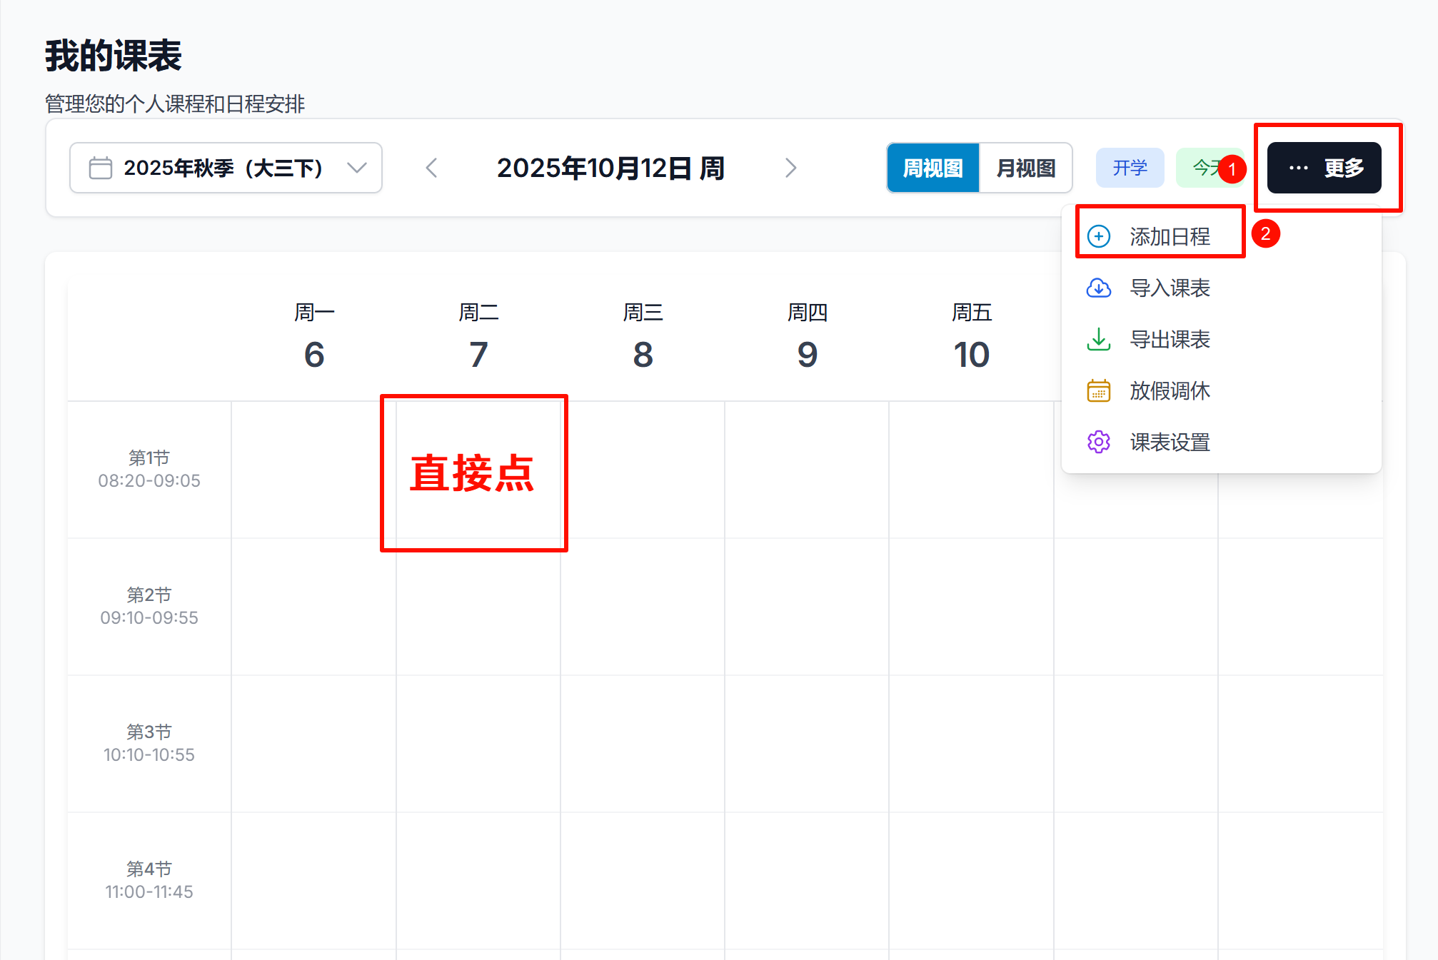Open the 2025年秋季 semester dropdown
The width and height of the screenshot is (1438, 960).
[x=223, y=168]
